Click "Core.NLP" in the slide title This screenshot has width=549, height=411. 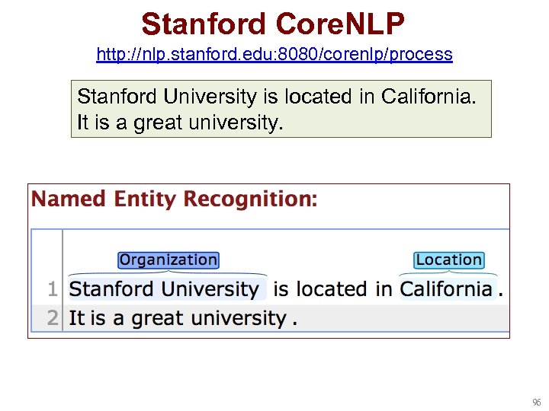pyautogui.click(x=340, y=24)
